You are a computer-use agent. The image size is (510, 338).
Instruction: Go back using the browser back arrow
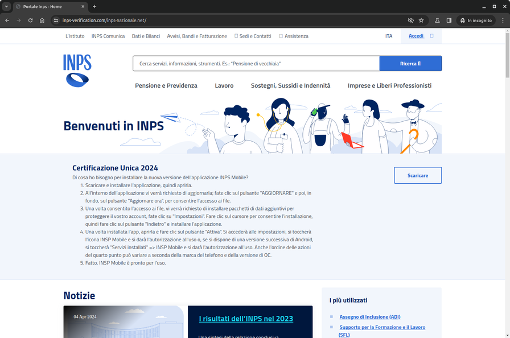coord(7,20)
